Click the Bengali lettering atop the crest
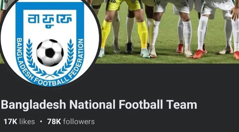 (x=50, y=21)
